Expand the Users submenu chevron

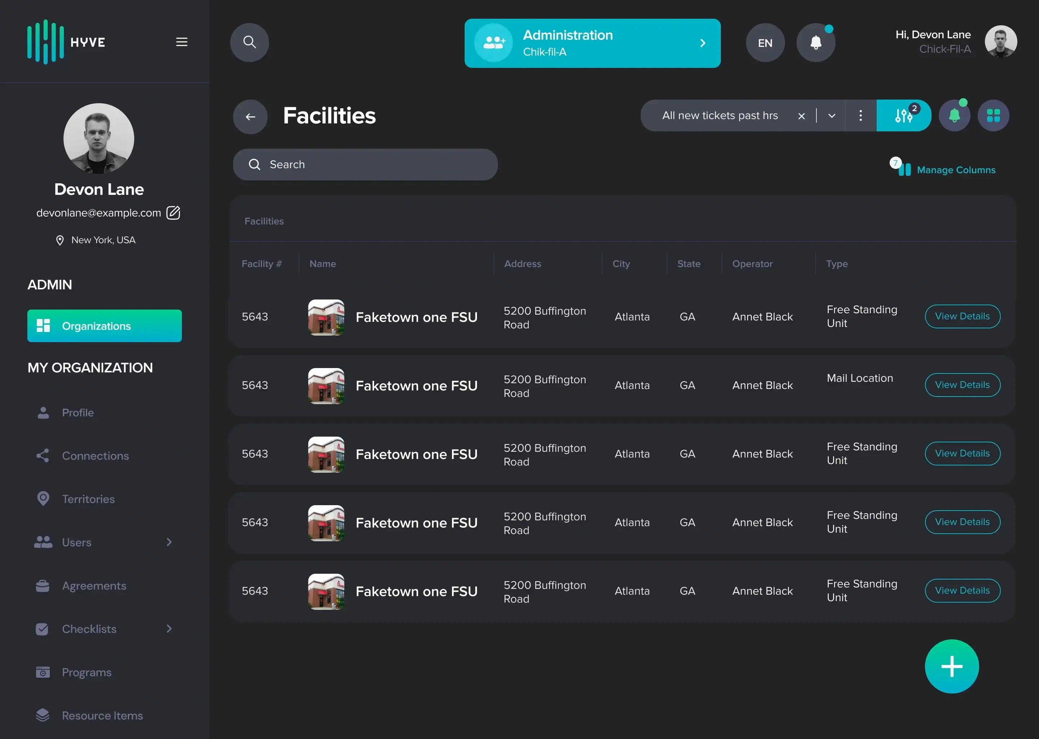tap(169, 542)
